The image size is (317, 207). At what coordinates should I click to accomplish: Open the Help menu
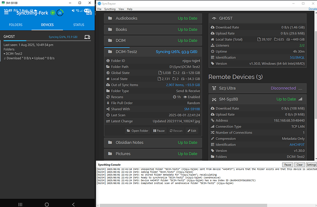point(130,9)
